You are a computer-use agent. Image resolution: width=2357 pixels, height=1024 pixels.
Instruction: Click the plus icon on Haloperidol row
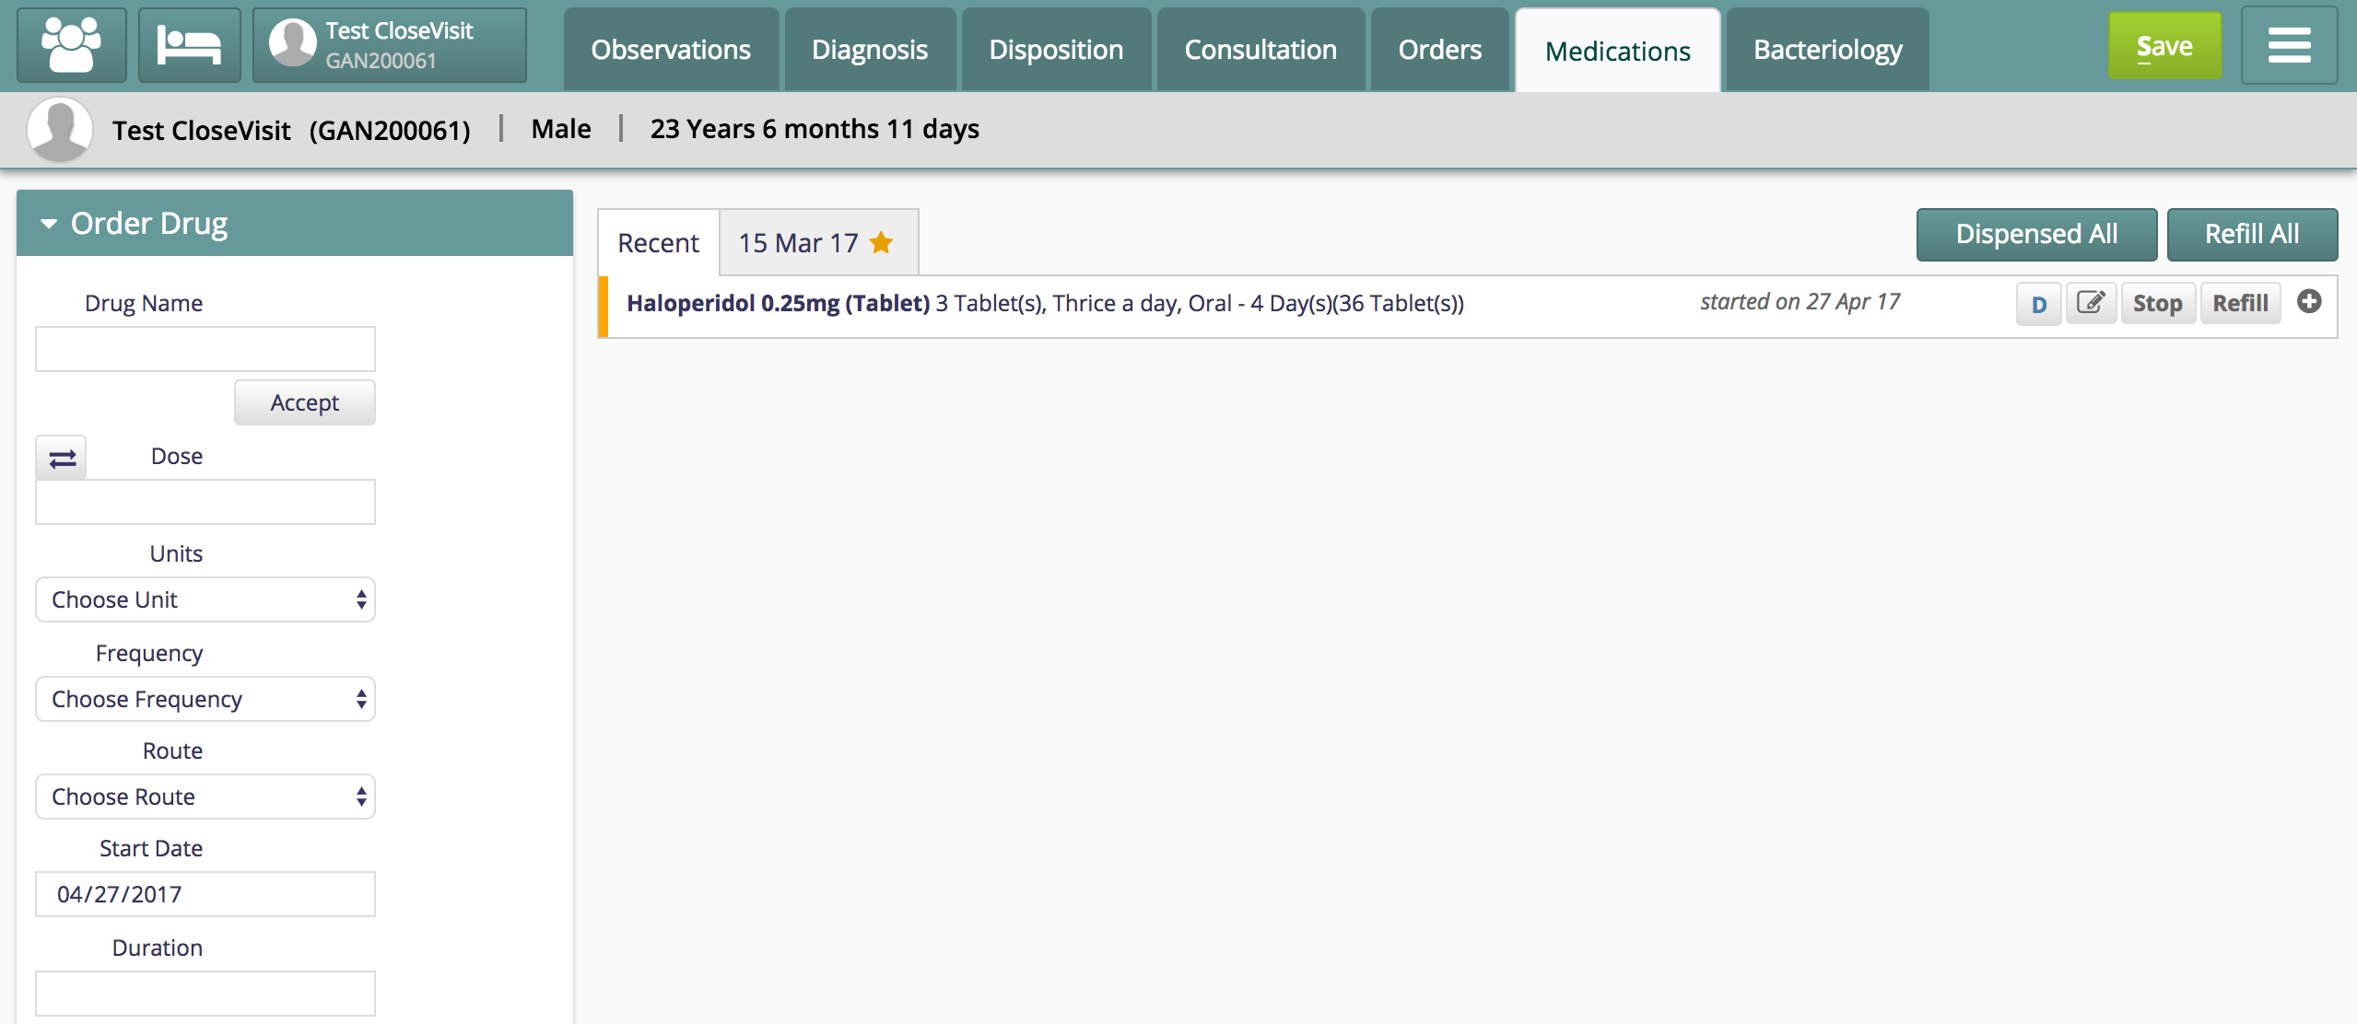coord(2308,302)
